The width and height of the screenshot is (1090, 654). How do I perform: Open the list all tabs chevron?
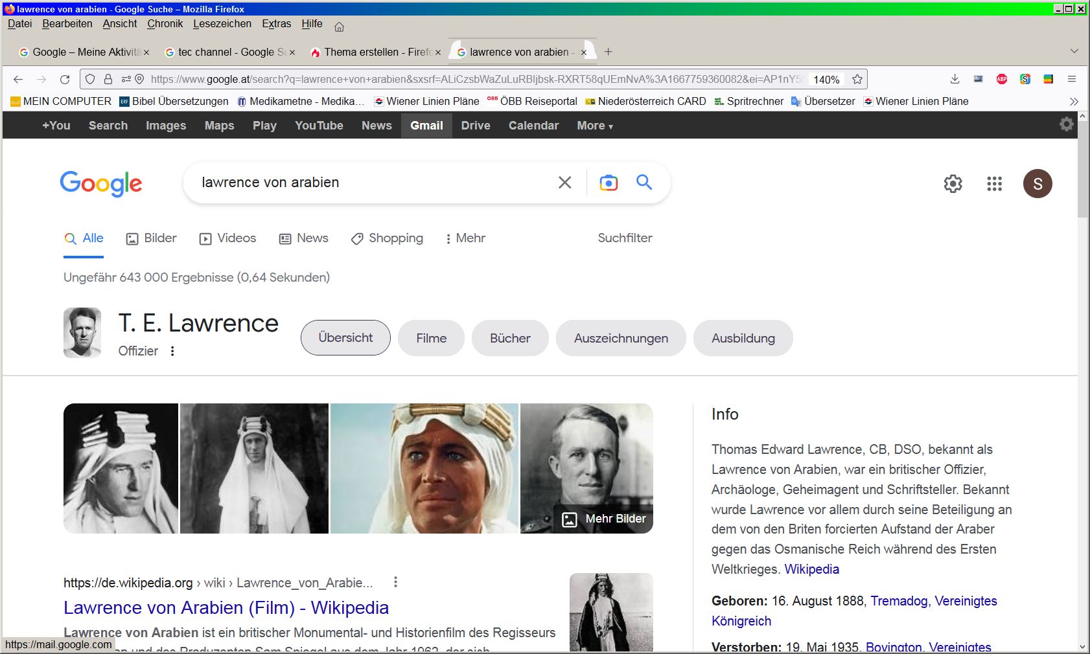pyautogui.click(x=1074, y=51)
